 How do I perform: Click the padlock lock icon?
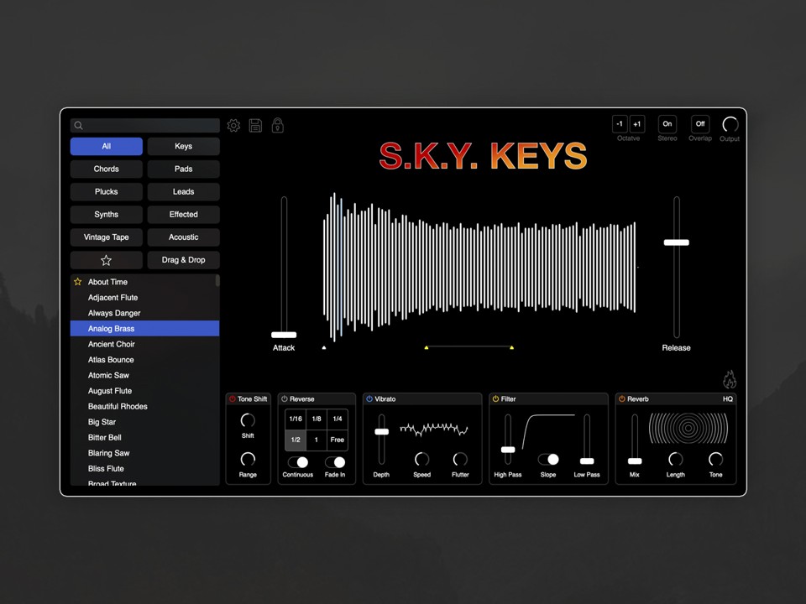(278, 125)
